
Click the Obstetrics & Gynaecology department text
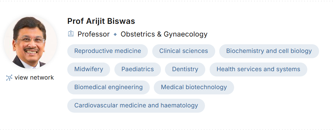pos(164,34)
